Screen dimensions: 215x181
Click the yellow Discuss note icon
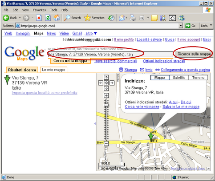point(154,18)
